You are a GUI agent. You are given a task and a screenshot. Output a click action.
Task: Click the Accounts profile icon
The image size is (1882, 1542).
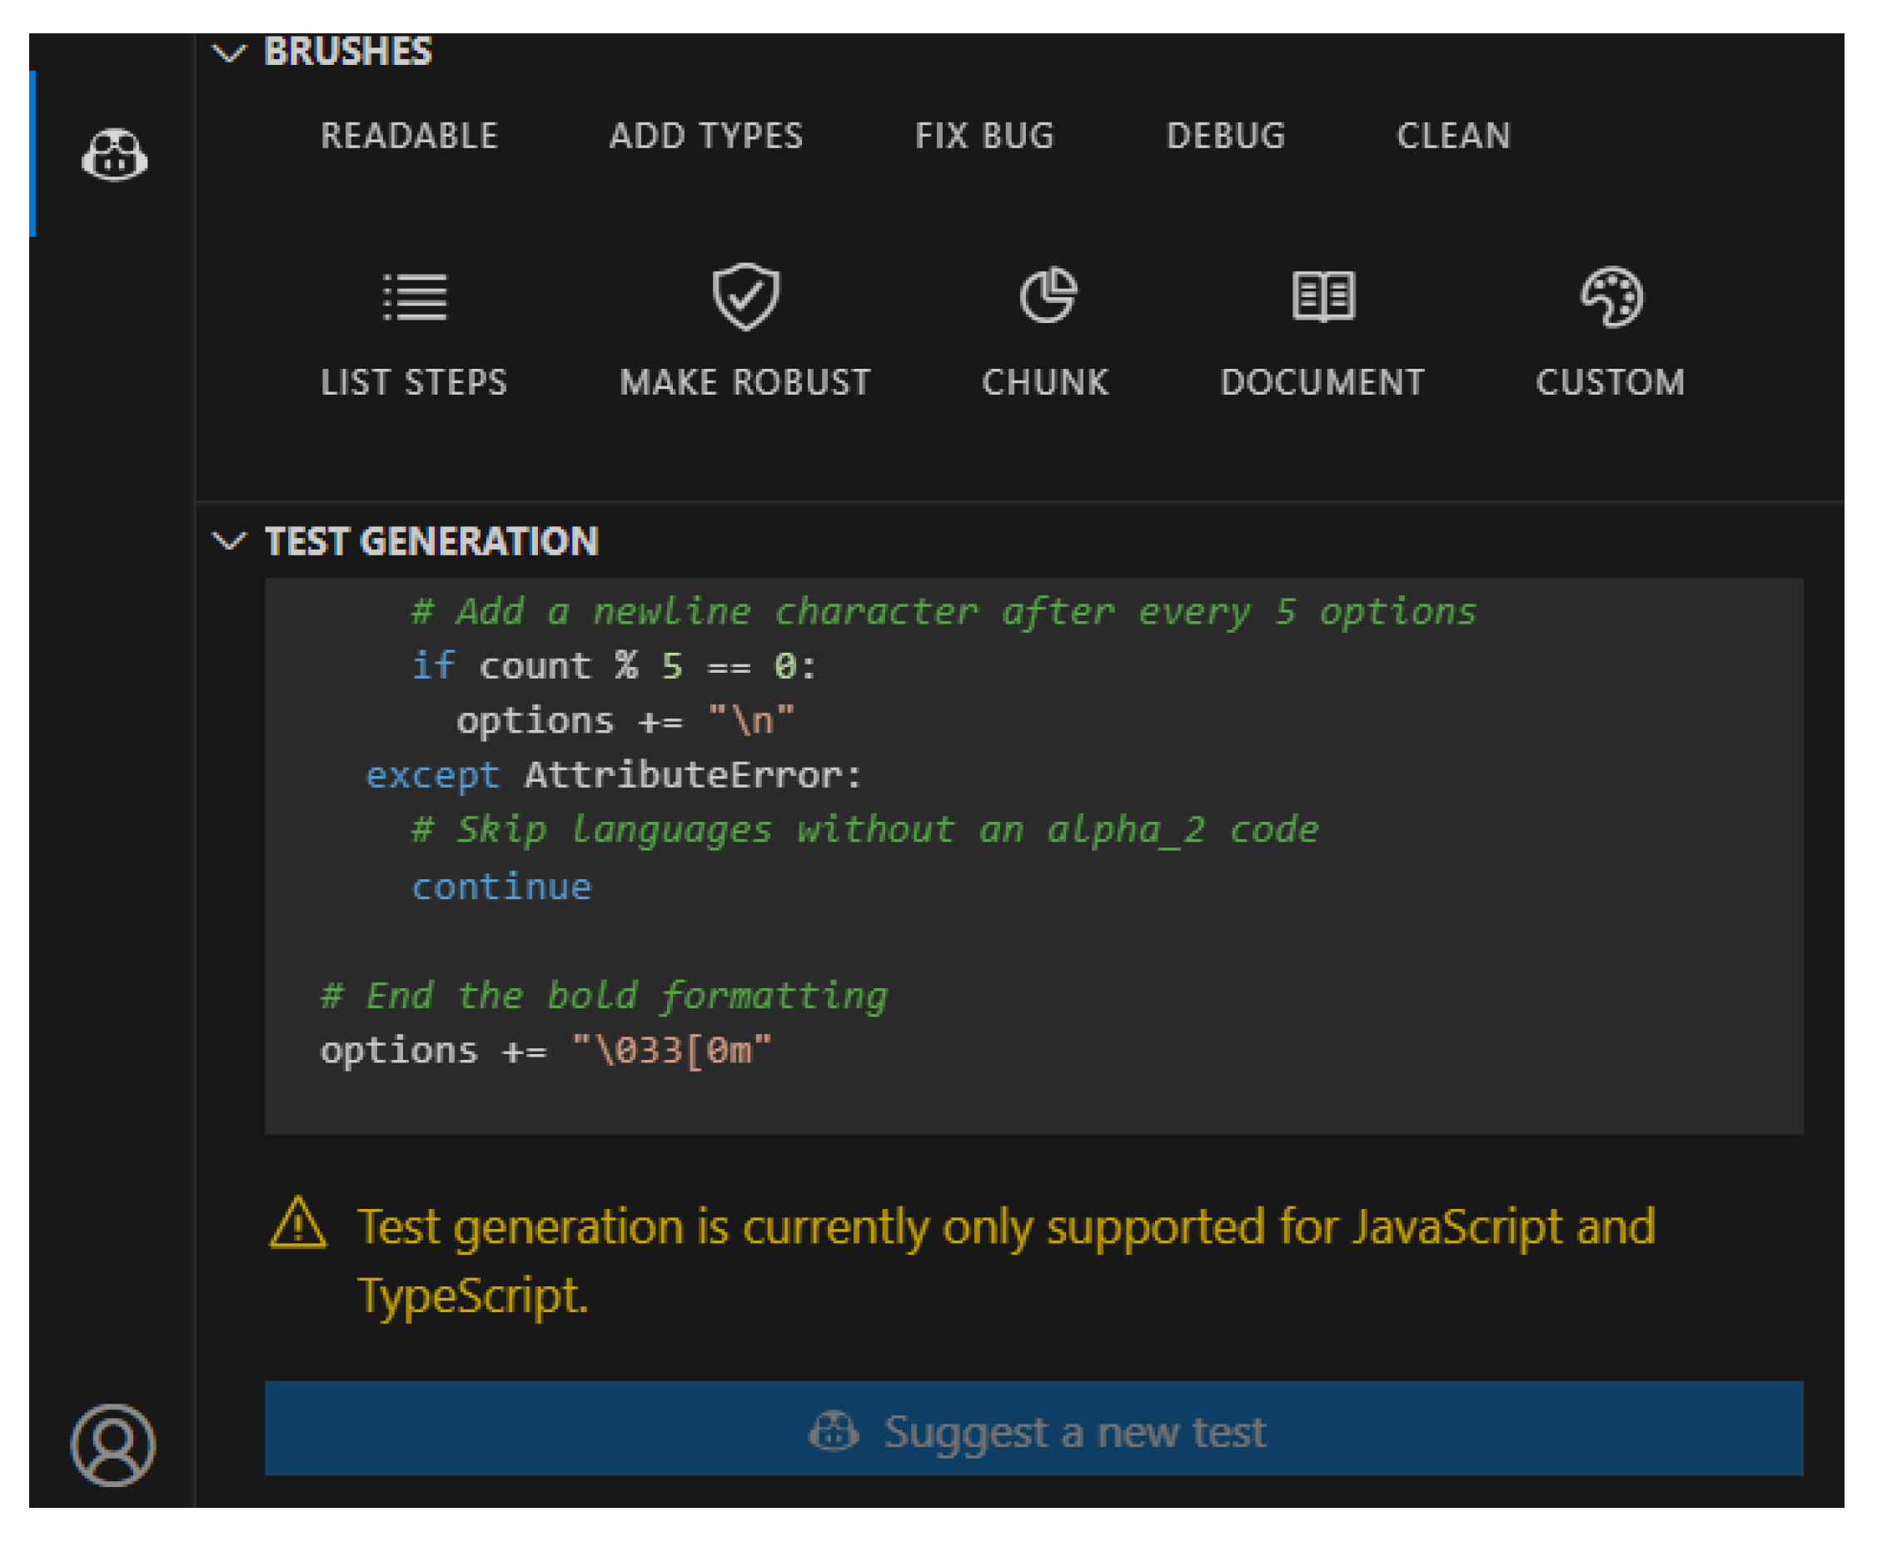(112, 1445)
